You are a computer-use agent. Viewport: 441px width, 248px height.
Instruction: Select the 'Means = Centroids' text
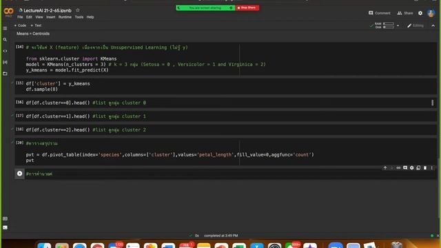(x=33, y=34)
